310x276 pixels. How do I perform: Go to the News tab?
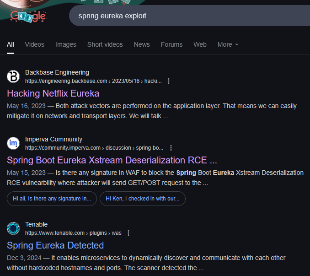coord(142,44)
